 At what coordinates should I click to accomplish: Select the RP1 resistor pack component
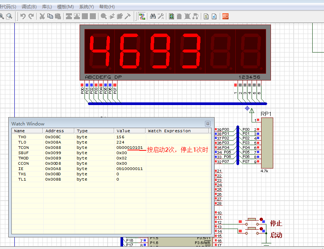click(x=267, y=143)
